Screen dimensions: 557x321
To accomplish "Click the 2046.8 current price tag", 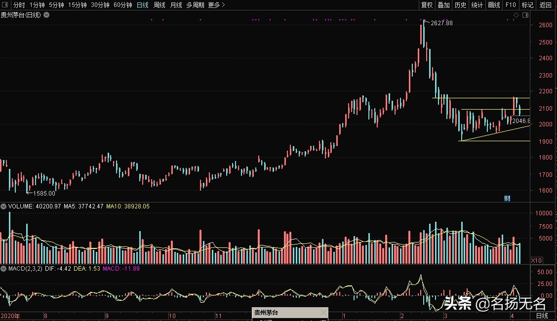I will point(521,120).
